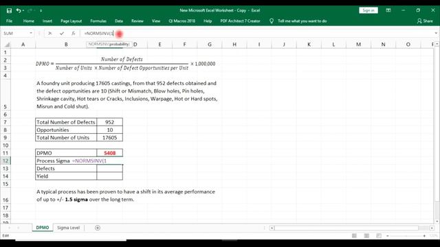
Task: Click the zoom in plus button
Action: 424,236
